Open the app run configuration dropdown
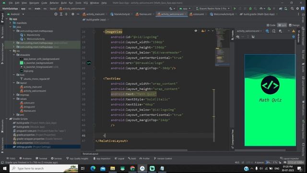The image size is (307, 173). 185,9
